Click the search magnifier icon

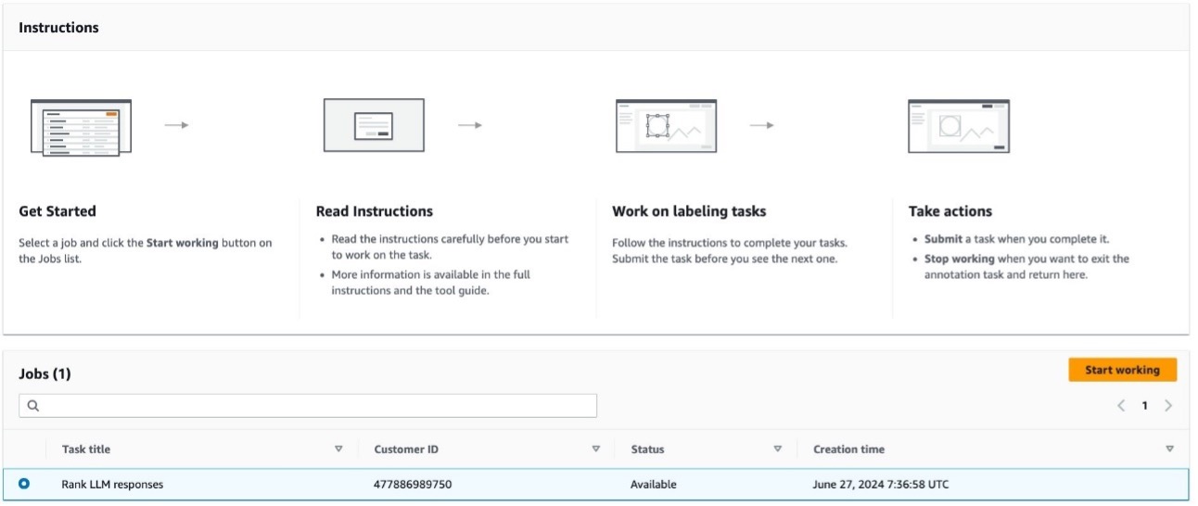point(33,406)
